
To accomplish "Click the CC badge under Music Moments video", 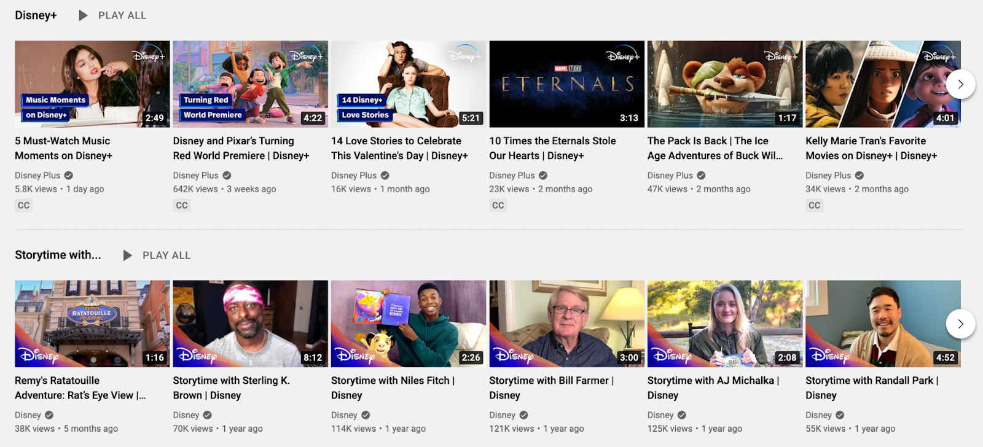I will pos(23,205).
